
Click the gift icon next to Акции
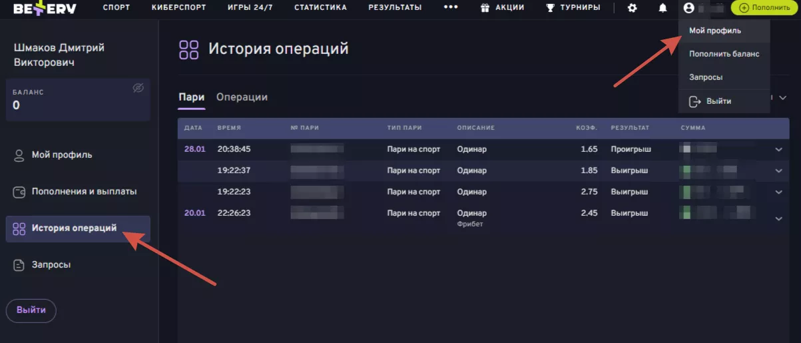click(x=485, y=8)
